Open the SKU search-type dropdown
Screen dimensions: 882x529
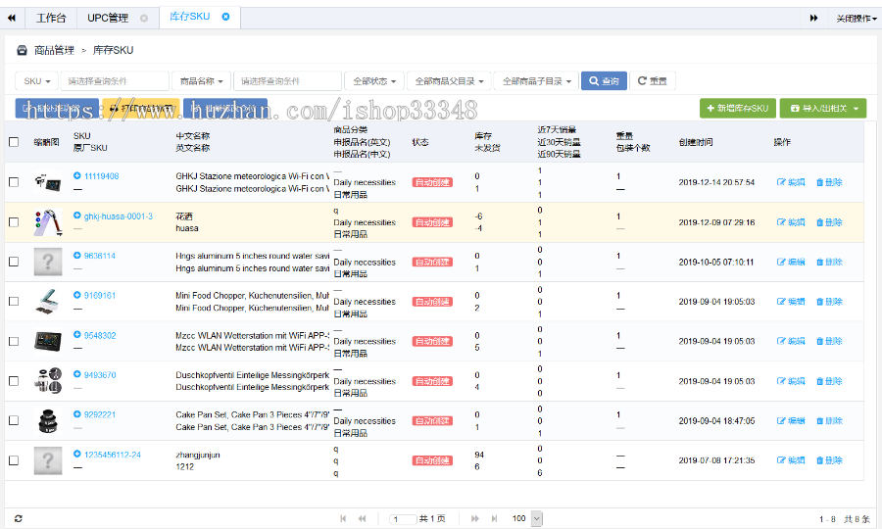point(36,81)
